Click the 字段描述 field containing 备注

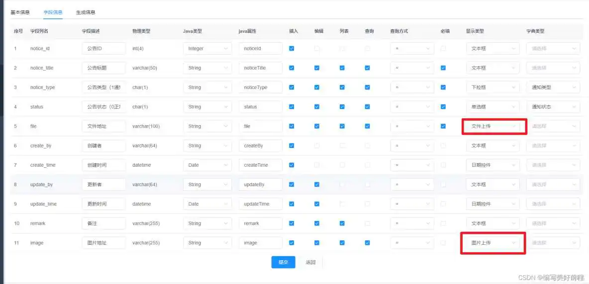pyautogui.click(x=103, y=223)
